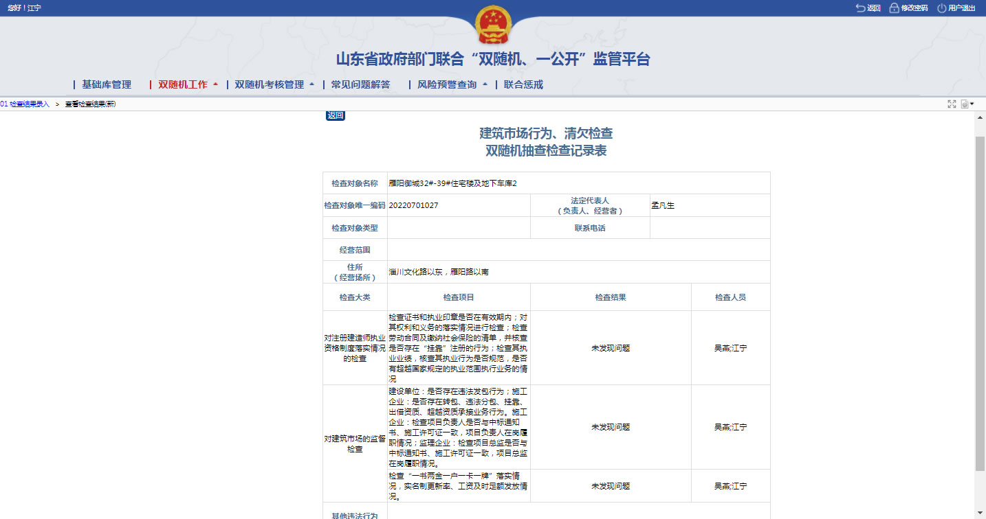
Task: Select 检查对象名称 label cell
Action: pyautogui.click(x=355, y=183)
